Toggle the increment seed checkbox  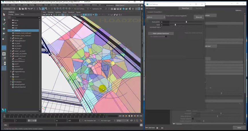tap(161, 27)
